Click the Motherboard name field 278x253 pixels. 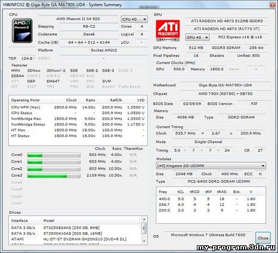225,85
